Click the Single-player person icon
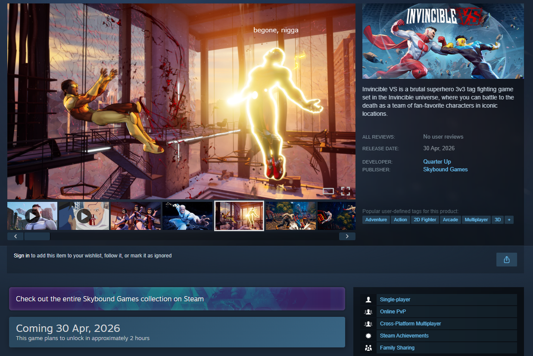This screenshot has height=356, width=533. 368,300
